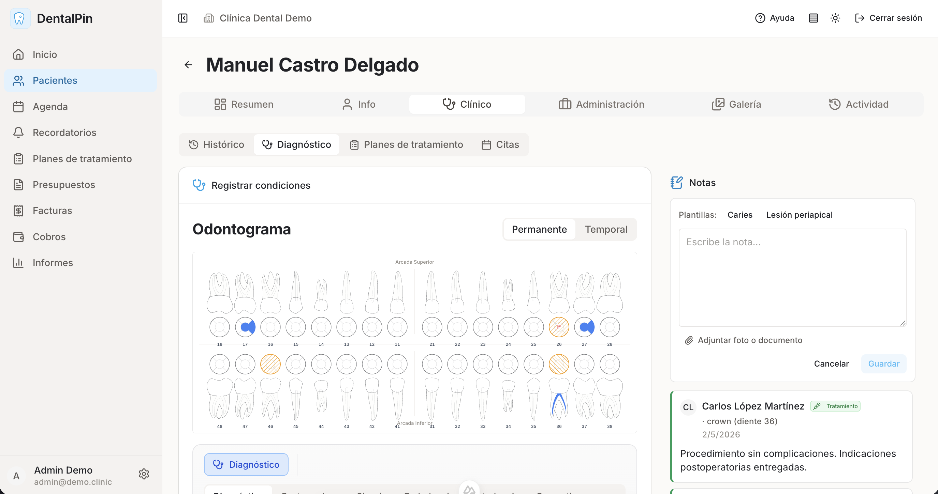Screen dimensions: 938x494
Task: Switch to Planes de tratamiento sub-tab
Action: [406, 145]
